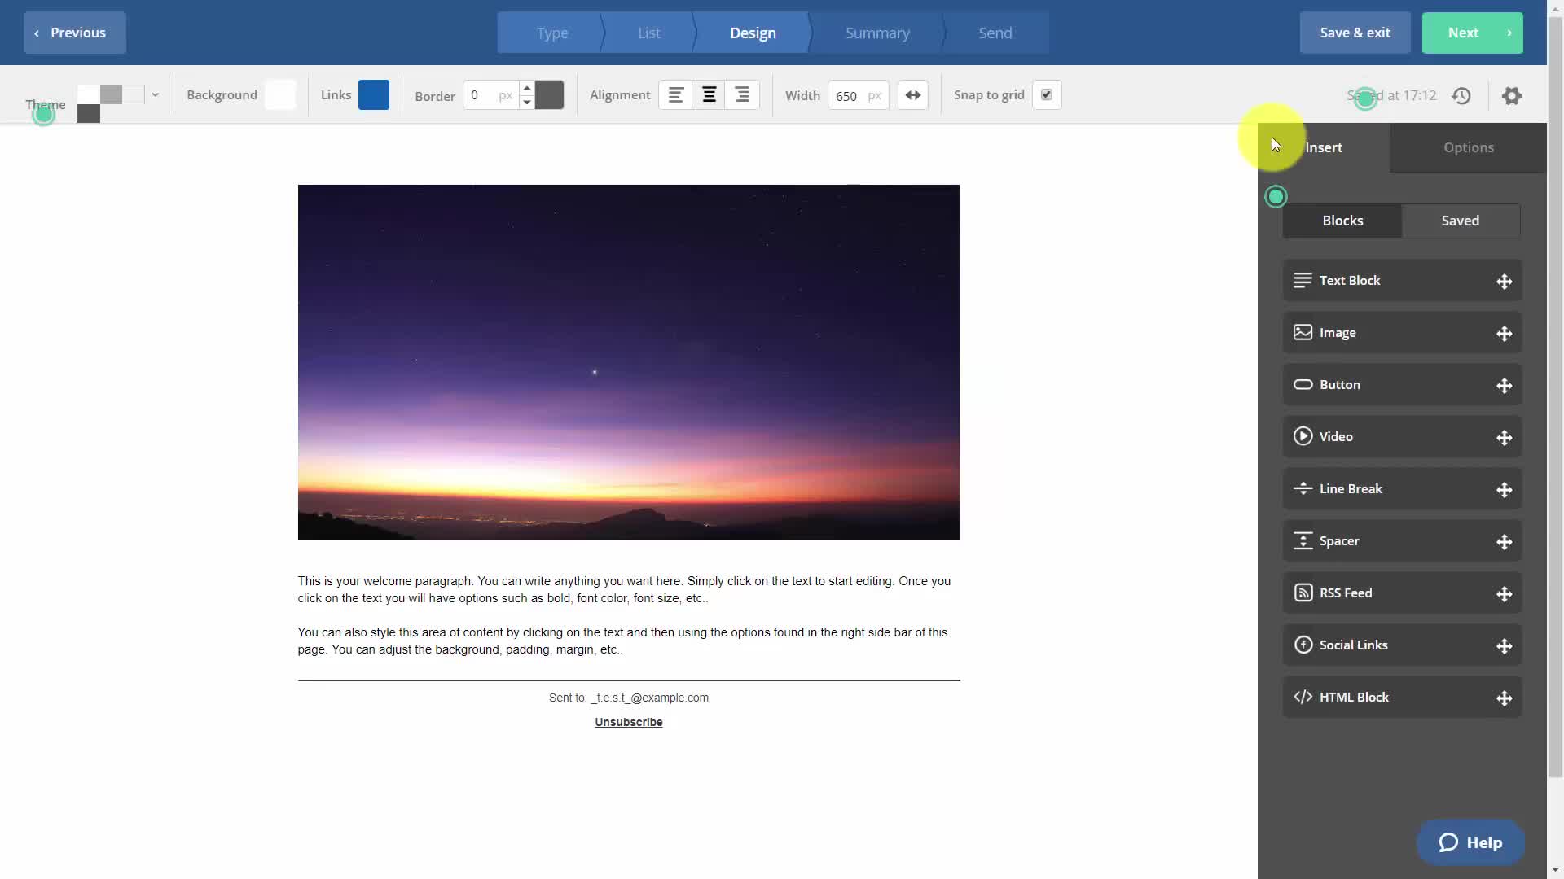
Task: Click the RSS Feed icon
Action: click(x=1303, y=593)
